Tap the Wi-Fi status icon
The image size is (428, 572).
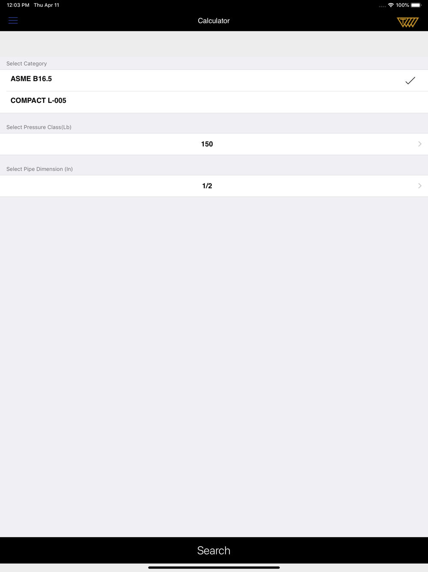[x=391, y=5]
